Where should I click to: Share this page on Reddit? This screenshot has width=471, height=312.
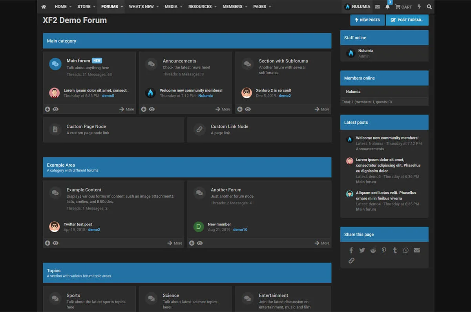point(373,250)
